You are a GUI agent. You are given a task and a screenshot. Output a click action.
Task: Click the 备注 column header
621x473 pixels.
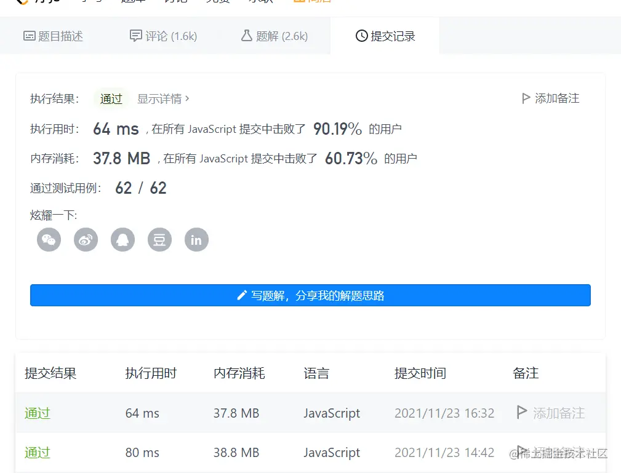pyautogui.click(x=526, y=373)
